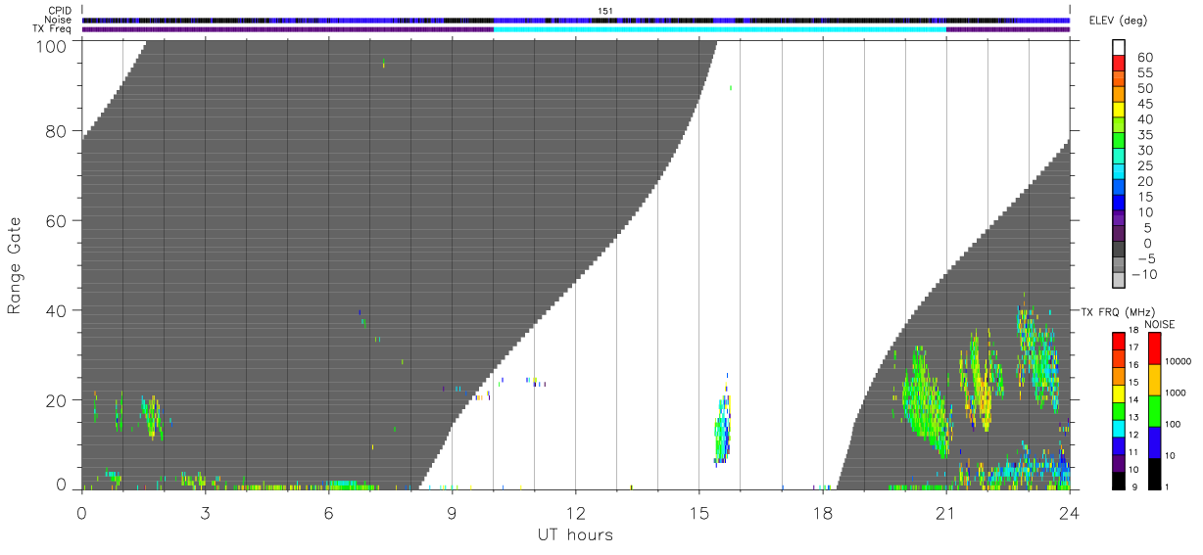
Task: Click the scatter cluster near 23 UT, gate 30
Action: (1038, 357)
